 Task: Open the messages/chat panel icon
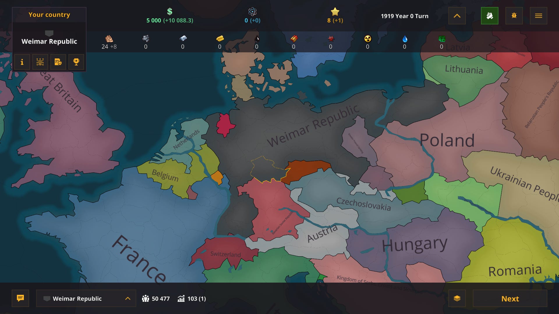pyautogui.click(x=20, y=298)
